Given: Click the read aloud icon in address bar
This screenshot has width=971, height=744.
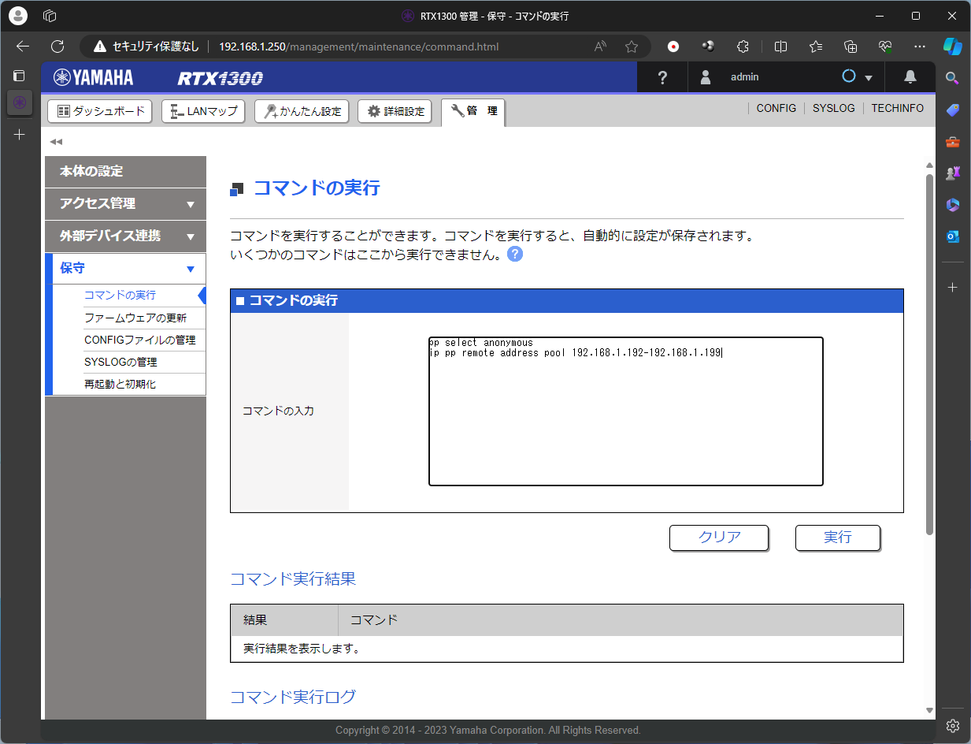Looking at the screenshot, I should pos(601,46).
